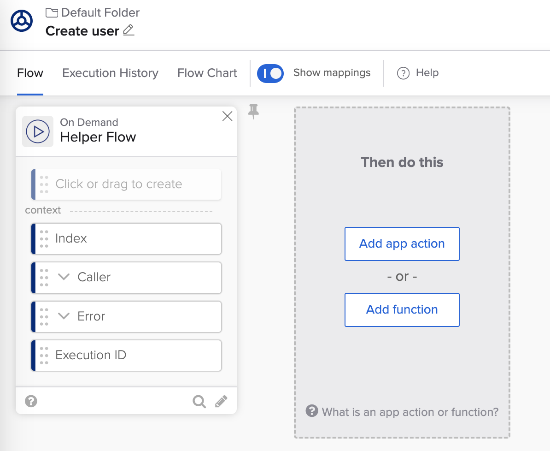Switch to the Execution History tab

[x=110, y=73]
